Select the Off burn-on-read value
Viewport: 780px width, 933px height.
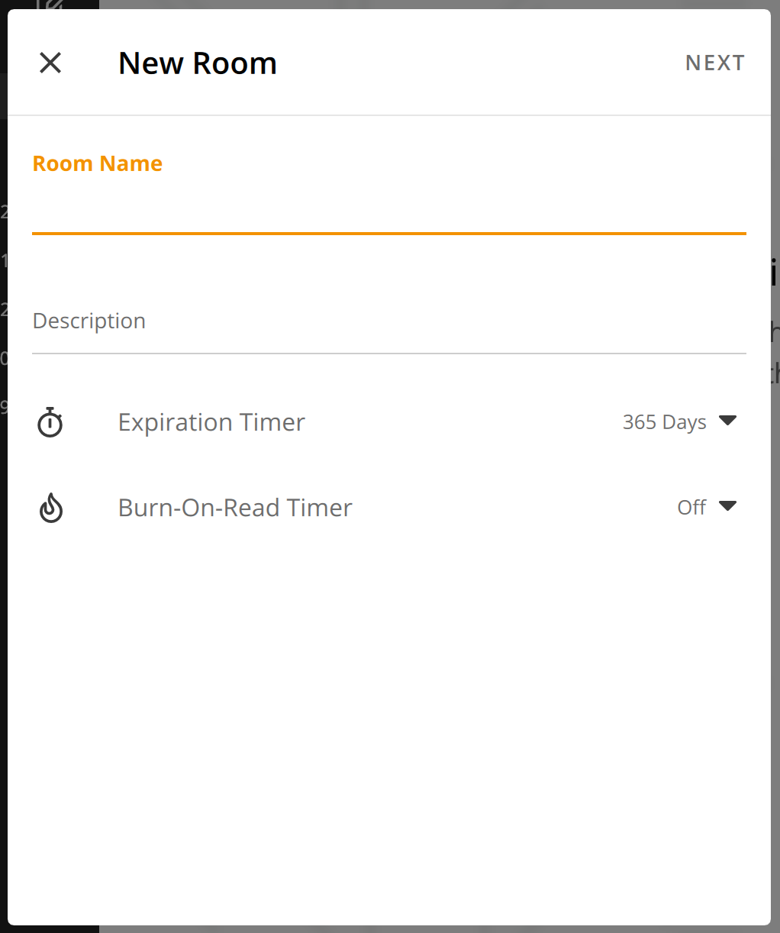[691, 508]
